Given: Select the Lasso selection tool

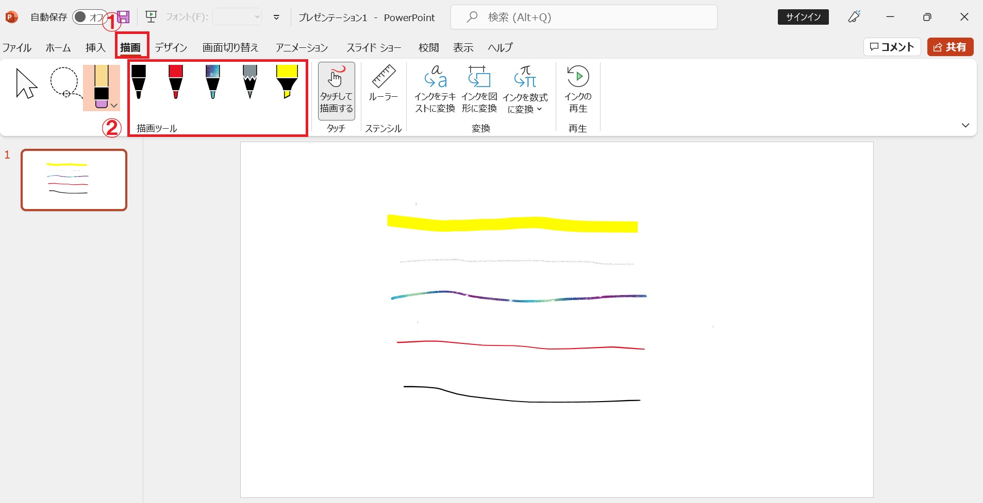Looking at the screenshot, I should pos(65,82).
